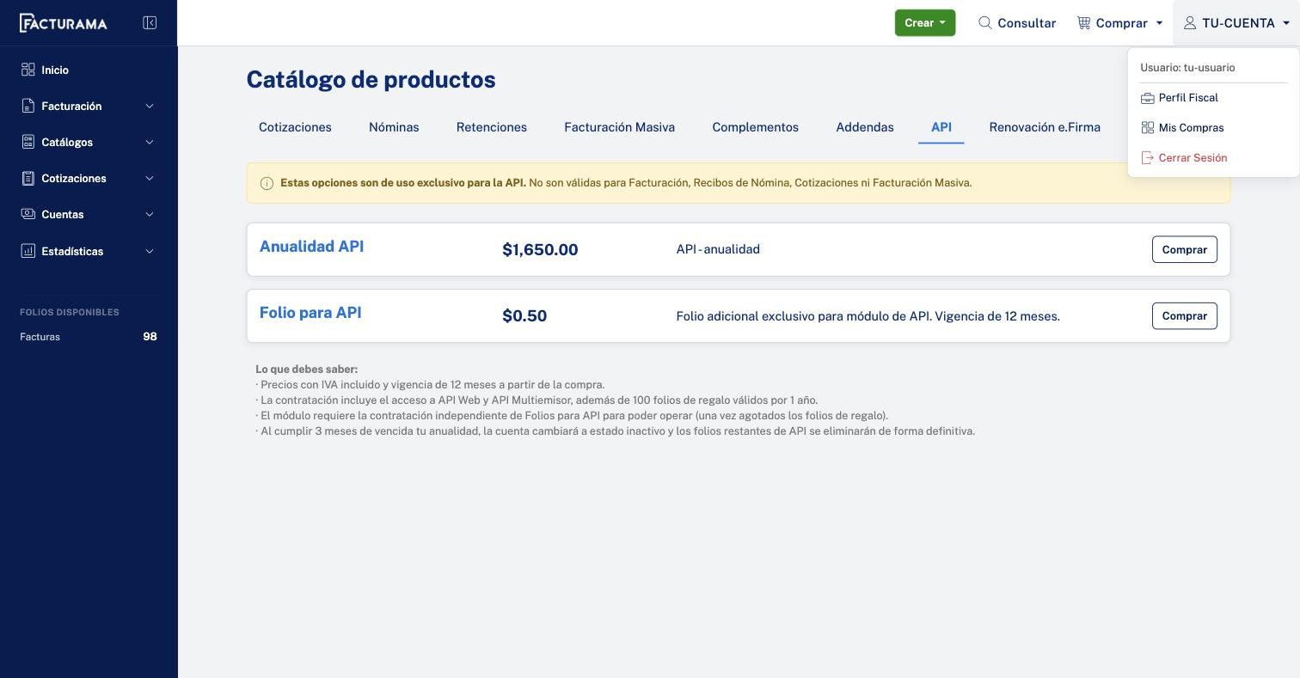Click the Folio adicional exclusivo description text
The width and height of the screenshot is (1300, 678).
tap(868, 316)
